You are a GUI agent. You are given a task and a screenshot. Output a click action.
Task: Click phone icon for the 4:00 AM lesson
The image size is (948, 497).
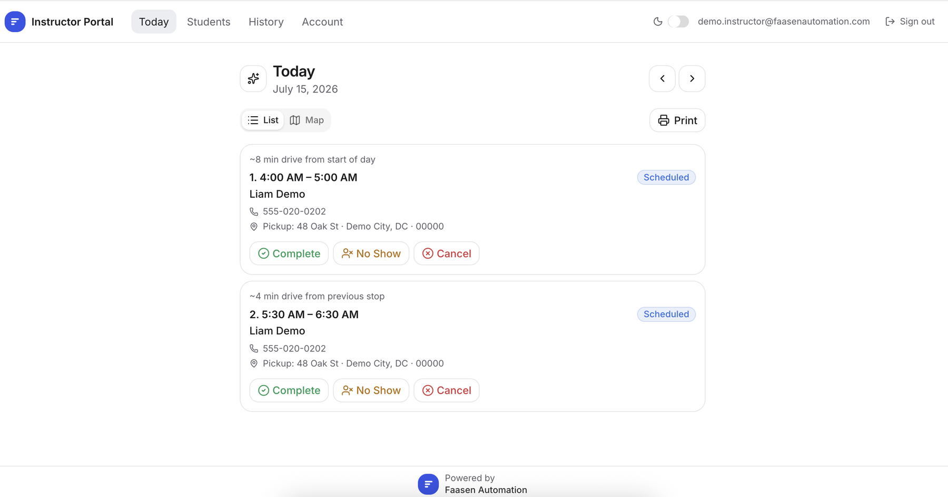pos(254,211)
